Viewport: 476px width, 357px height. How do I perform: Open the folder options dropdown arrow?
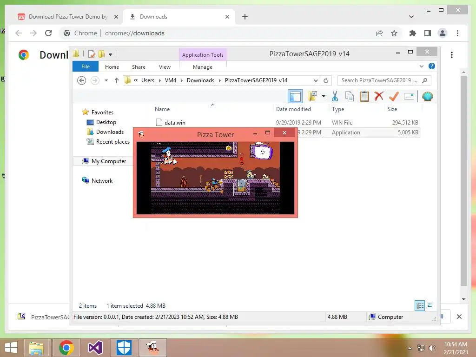[x=324, y=96]
